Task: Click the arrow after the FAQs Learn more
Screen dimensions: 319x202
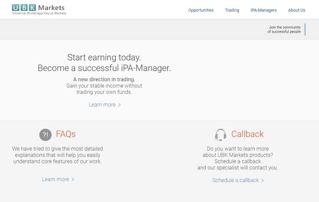Action: click(x=73, y=180)
